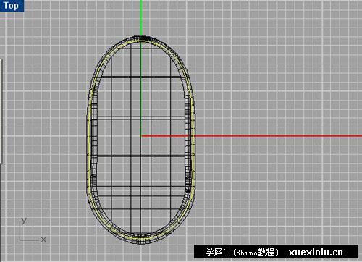Click the corner of the world axis icon
The image size is (362, 262).
click(x=20, y=240)
